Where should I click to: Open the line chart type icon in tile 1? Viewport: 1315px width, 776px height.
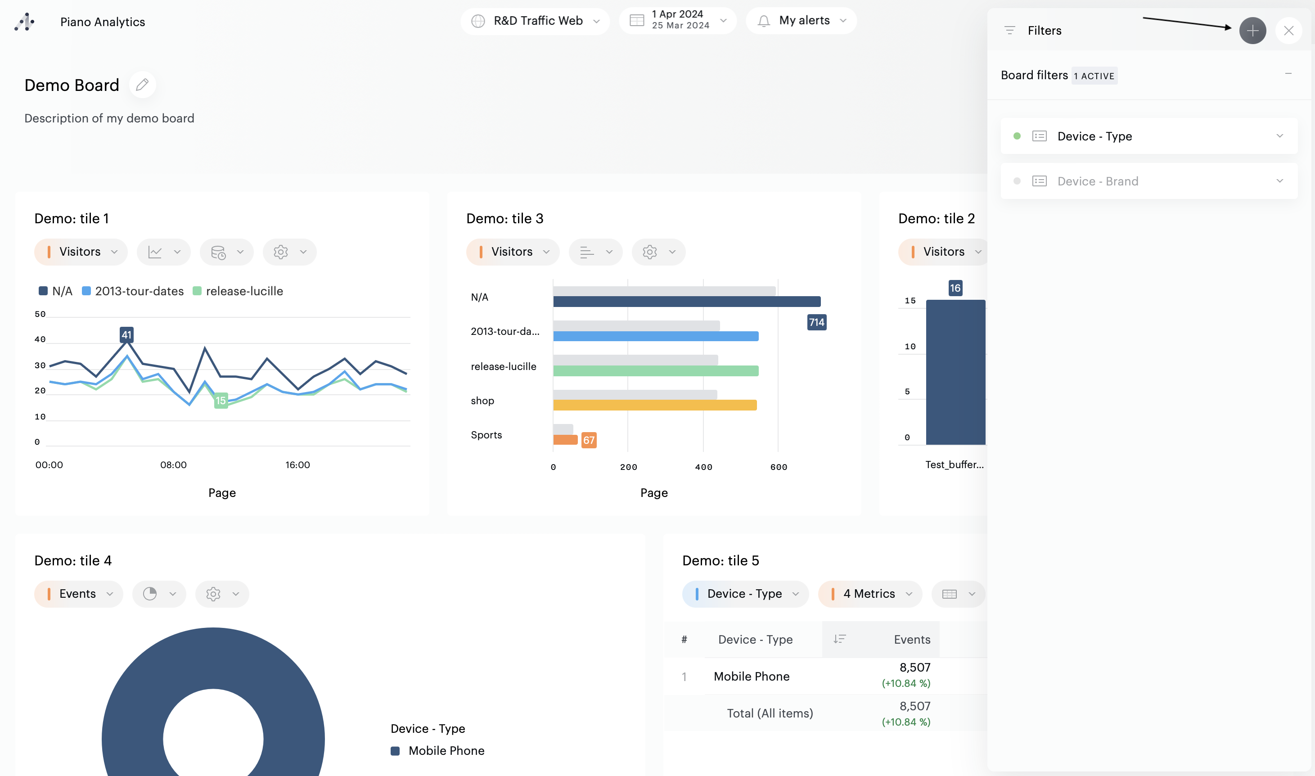[x=155, y=252]
